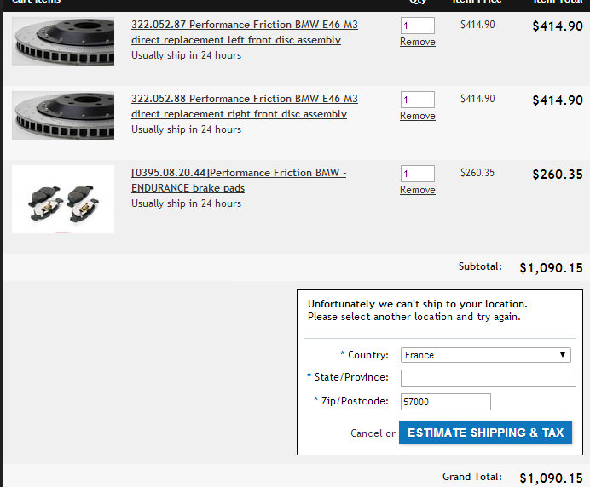590x487 pixels.
Task: Edit quantity field for left front disc
Action: click(417, 26)
